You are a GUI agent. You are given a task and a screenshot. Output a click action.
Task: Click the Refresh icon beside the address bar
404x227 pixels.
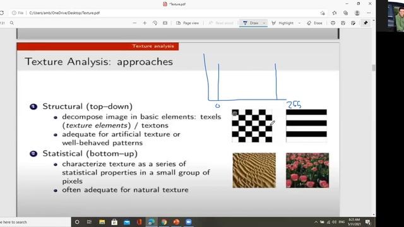(1, 13)
